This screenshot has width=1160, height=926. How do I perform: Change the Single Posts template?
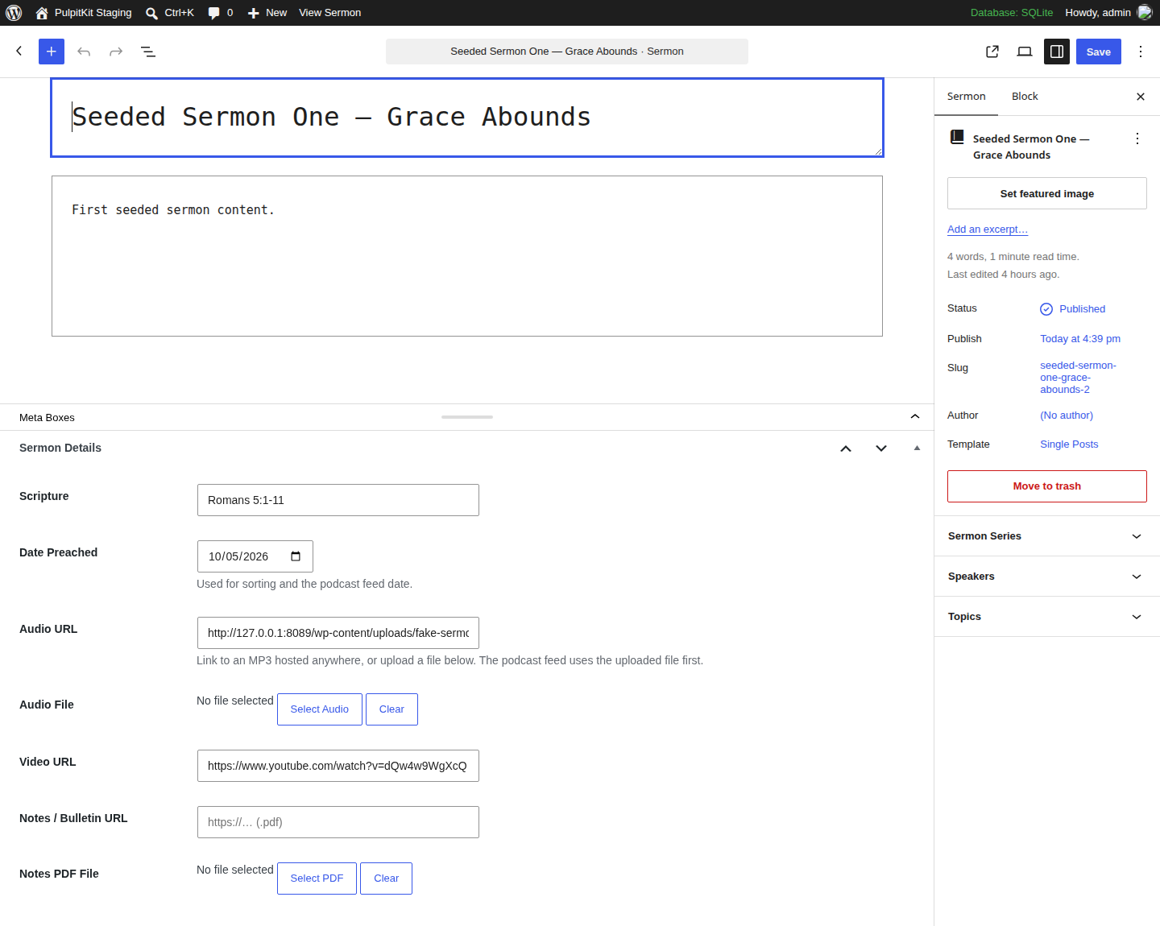click(x=1069, y=444)
